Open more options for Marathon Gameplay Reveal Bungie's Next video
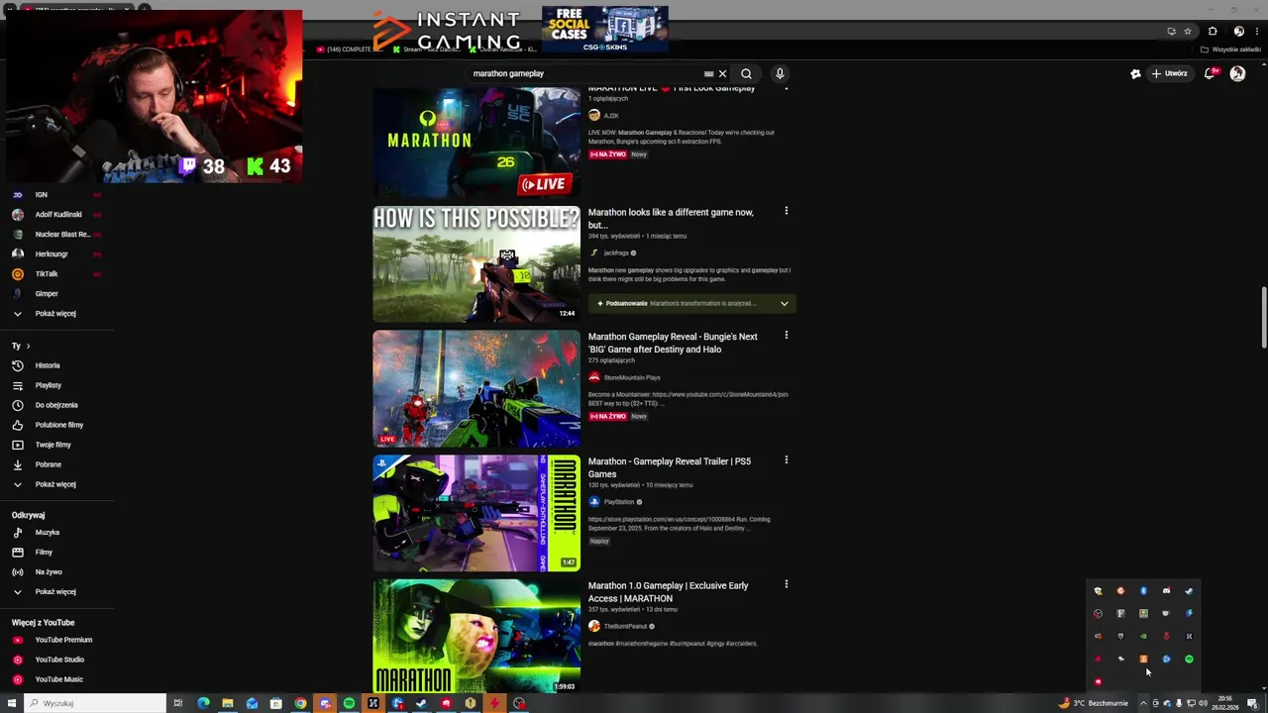The width and height of the screenshot is (1268, 713). 787,335
